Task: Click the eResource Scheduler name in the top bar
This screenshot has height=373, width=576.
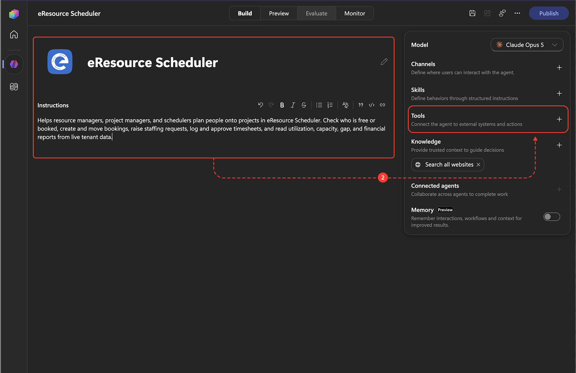Action: (x=69, y=13)
